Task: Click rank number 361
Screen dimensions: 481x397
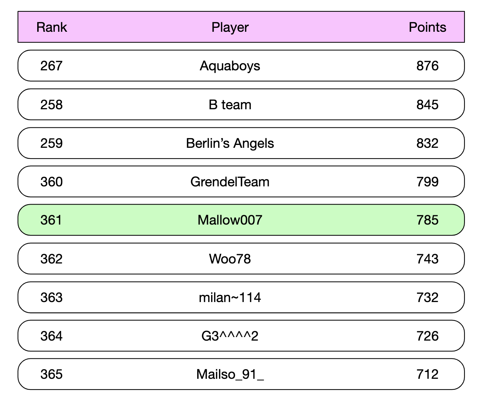Action: tap(52, 220)
